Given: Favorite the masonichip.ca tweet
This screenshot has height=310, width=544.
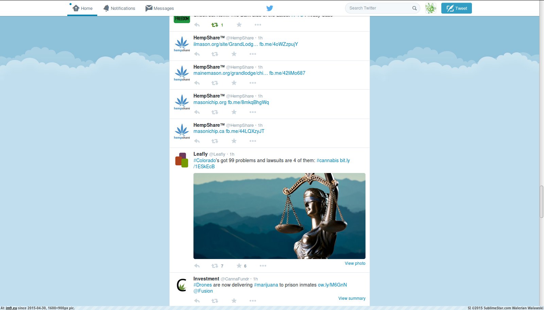Looking at the screenshot, I should (x=234, y=141).
